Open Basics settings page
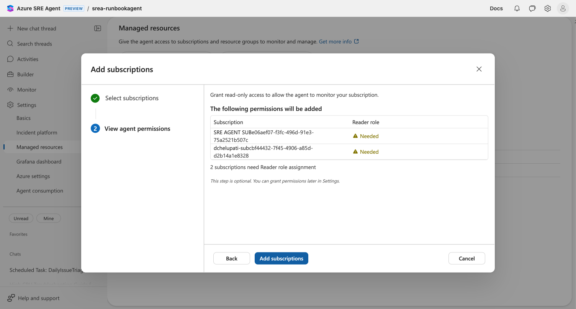This screenshot has width=576, height=309. [23, 118]
